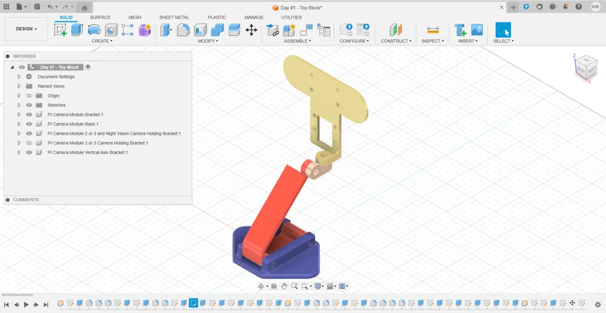The width and height of the screenshot is (606, 313).
Task: Select the Shell tool
Action: tap(200, 30)
